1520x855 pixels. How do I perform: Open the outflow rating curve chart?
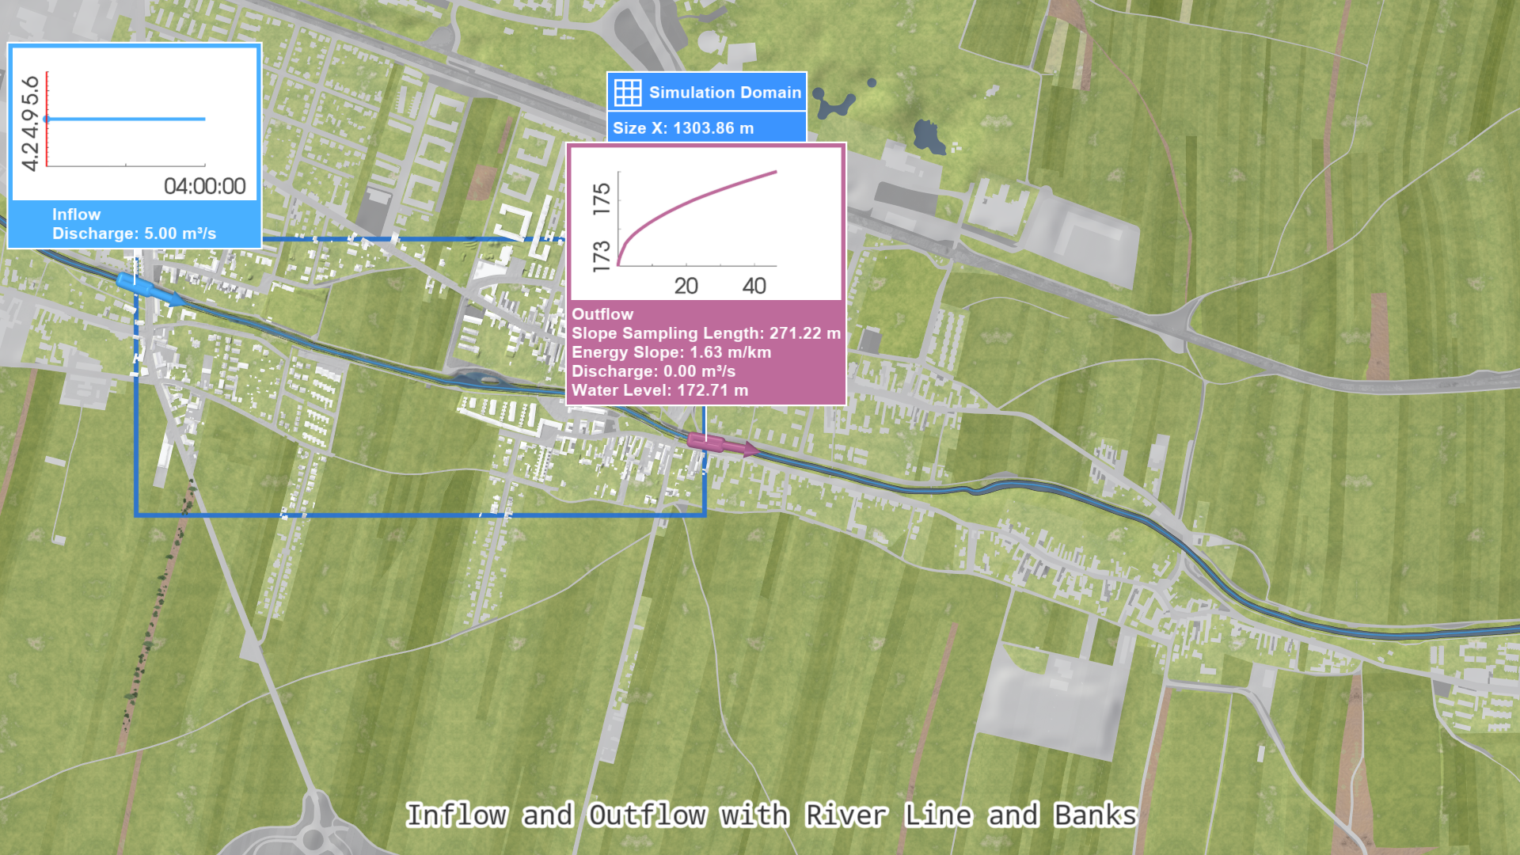705,223
